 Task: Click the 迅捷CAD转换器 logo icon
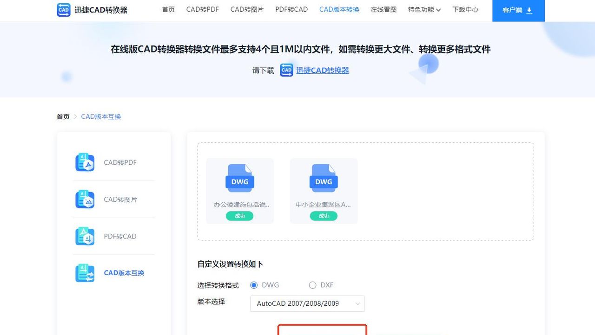point(63,10)
